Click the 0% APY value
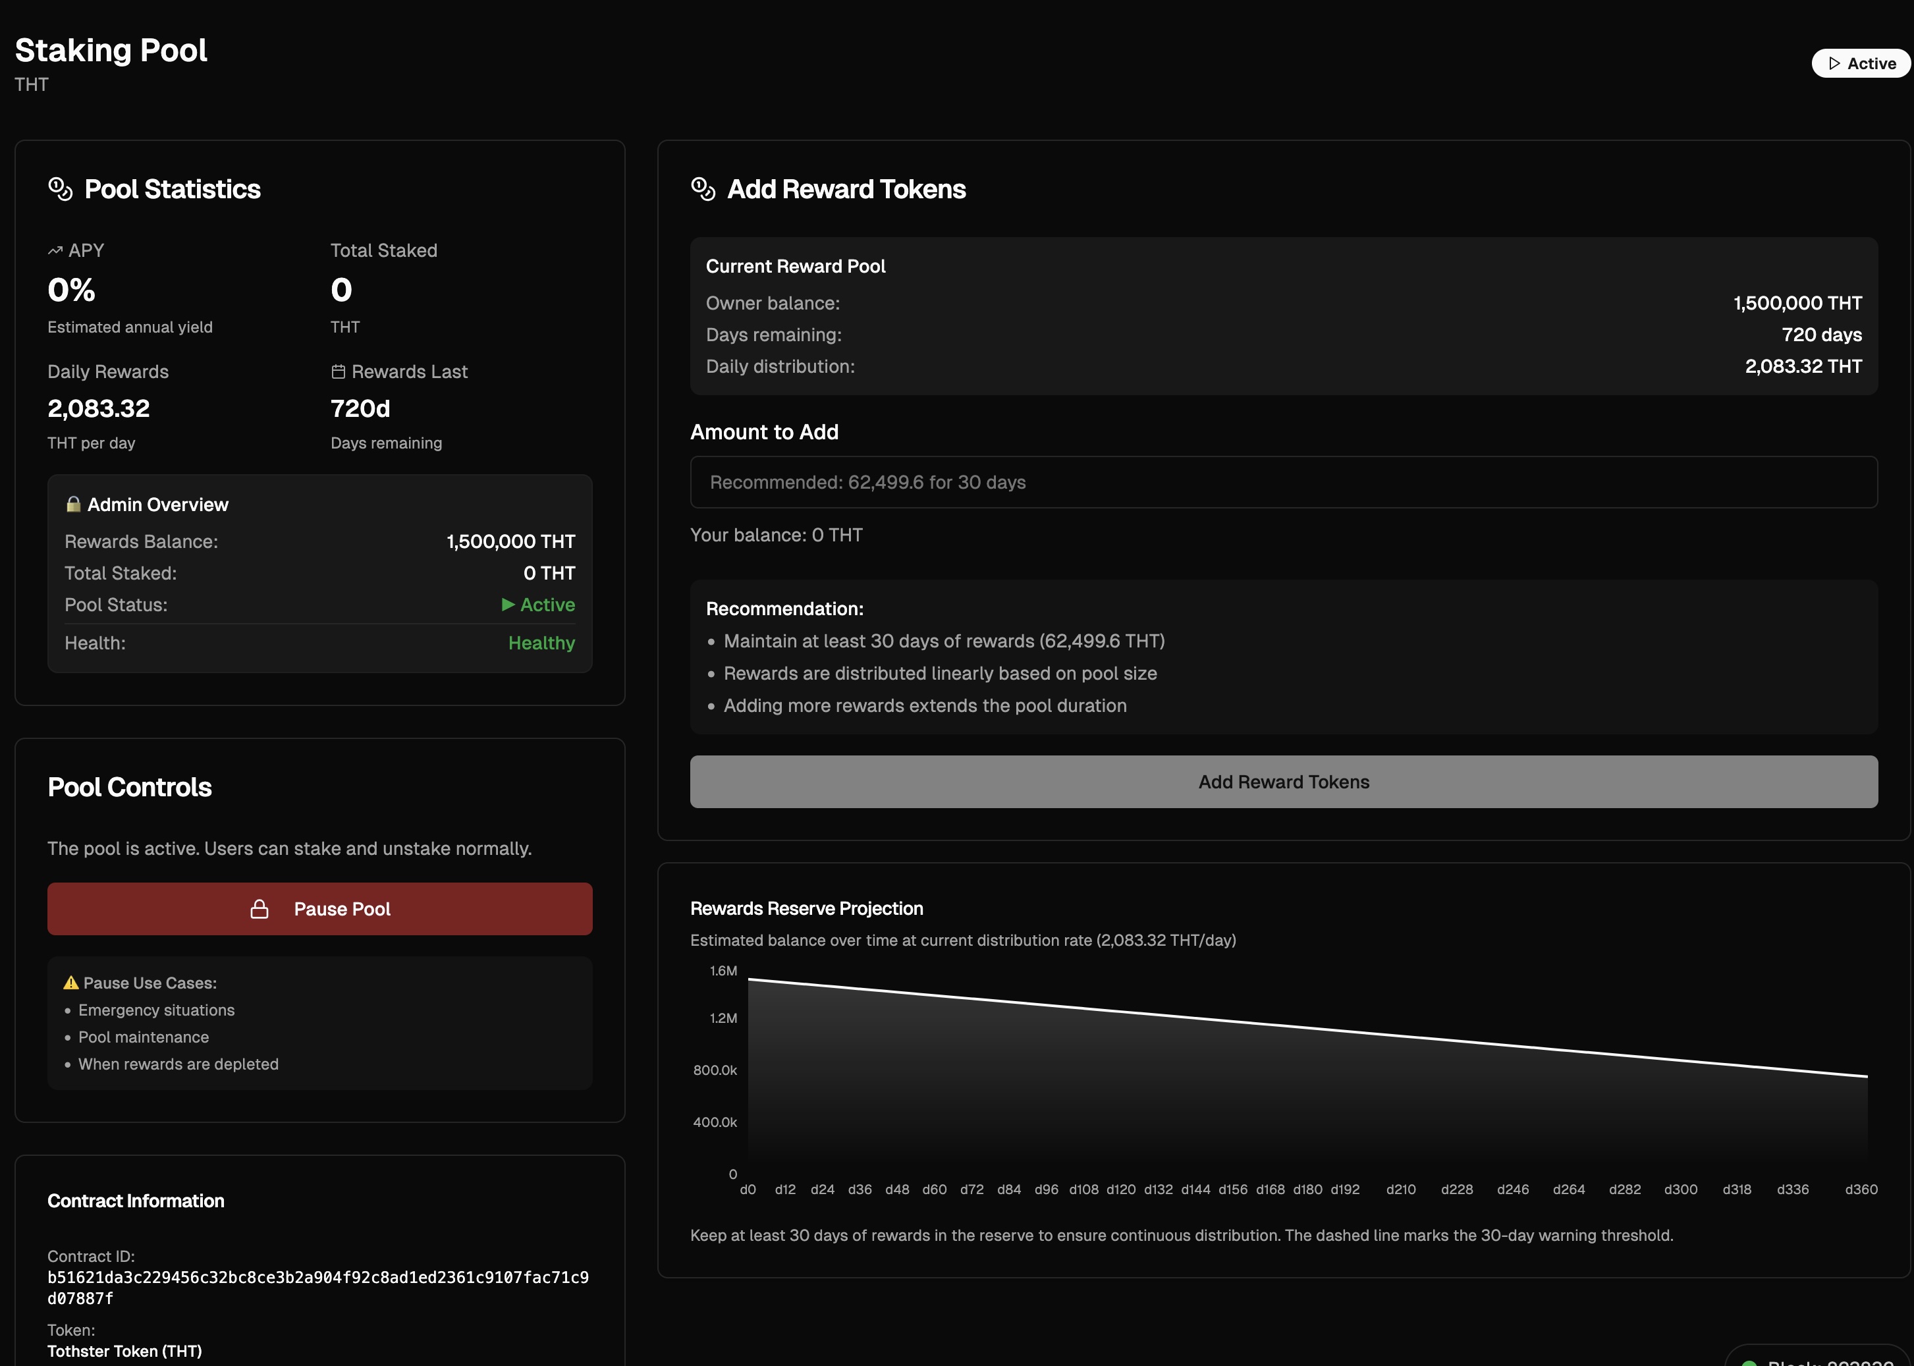The height and width of the screenshot is (1366, 1914). pyautogui.click(x=72, y=290)
